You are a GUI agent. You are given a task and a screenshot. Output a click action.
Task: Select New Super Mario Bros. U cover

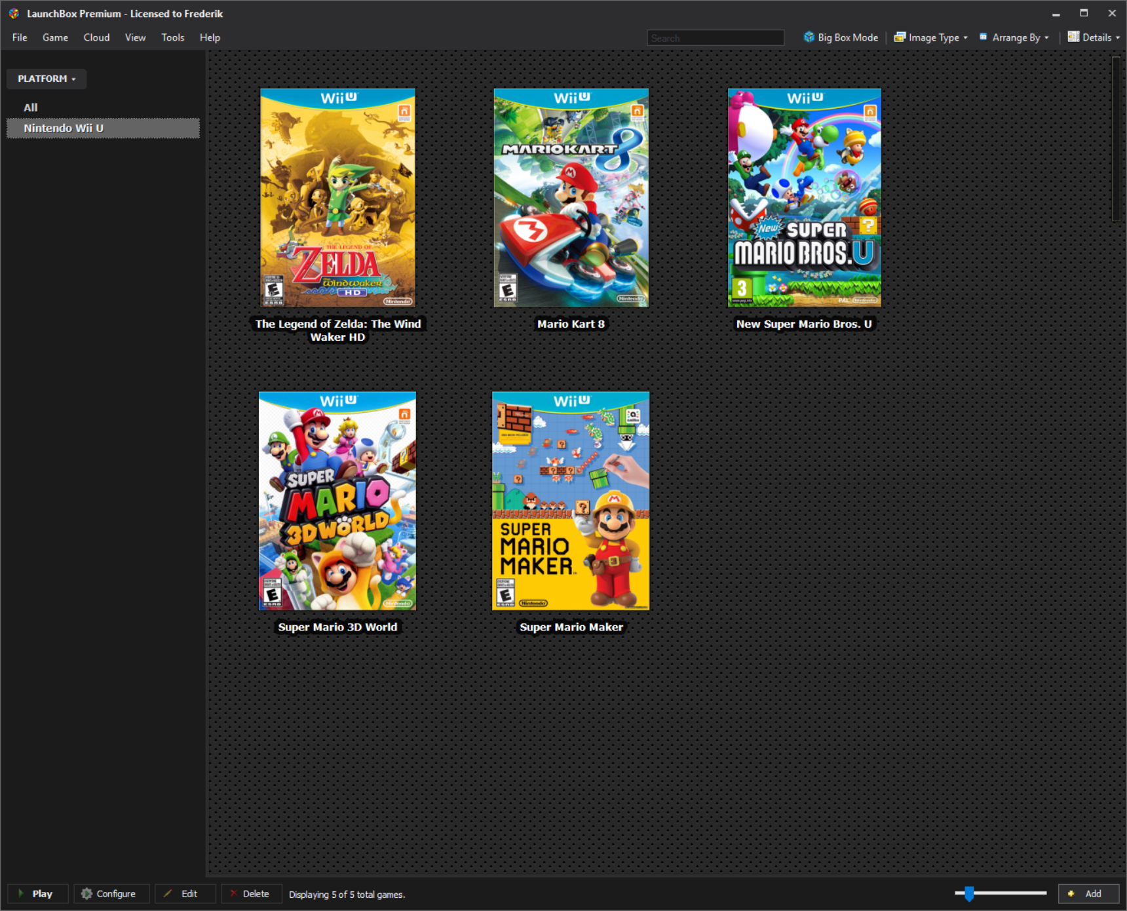[805, 198]
